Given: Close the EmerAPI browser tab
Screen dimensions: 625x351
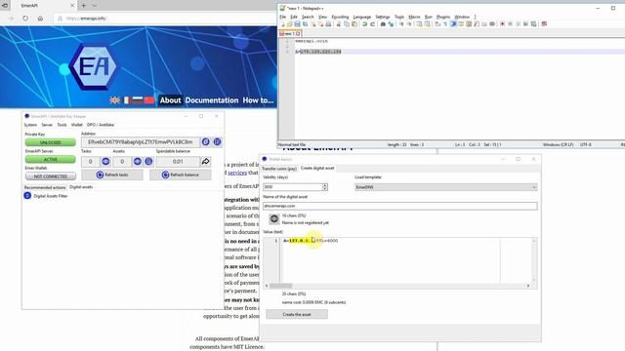Looking at the screenshot, I should (72, 6).
